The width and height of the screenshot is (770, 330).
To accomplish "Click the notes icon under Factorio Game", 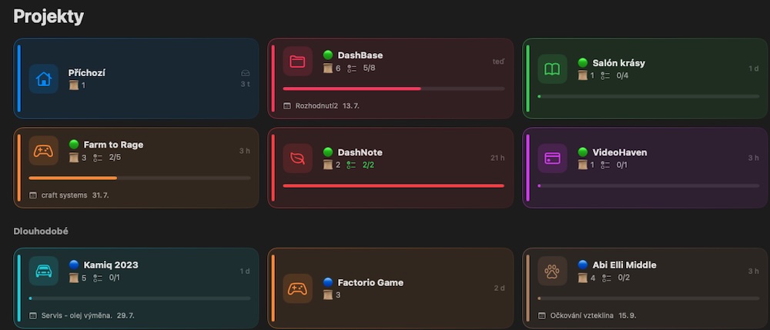I will coord(328,295).
